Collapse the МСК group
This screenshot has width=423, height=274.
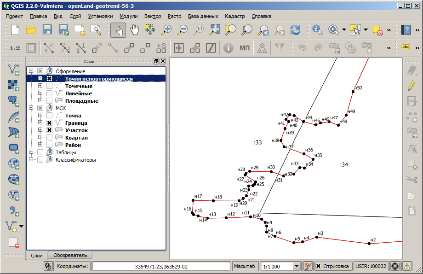click(x=31, y=108)
